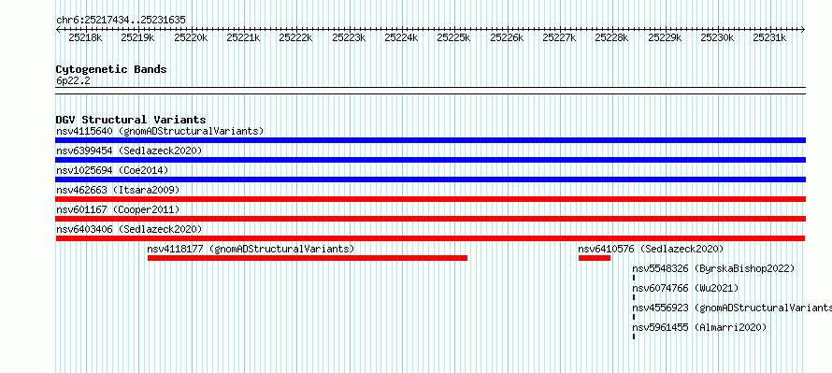This screenshot has height=373, width=832.
Task: Click the 25229k ruler position
Action: (665, 37)
